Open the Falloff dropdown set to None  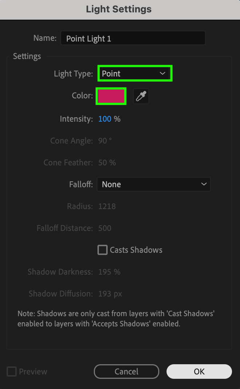(153, 184)
